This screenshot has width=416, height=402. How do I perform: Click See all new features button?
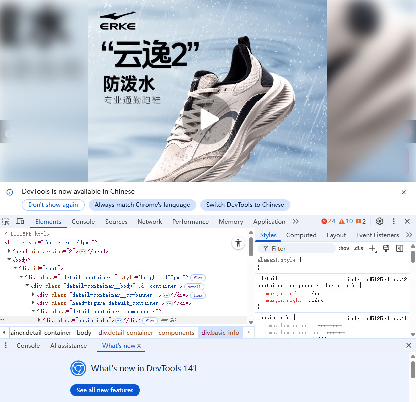tap(105, 390)
